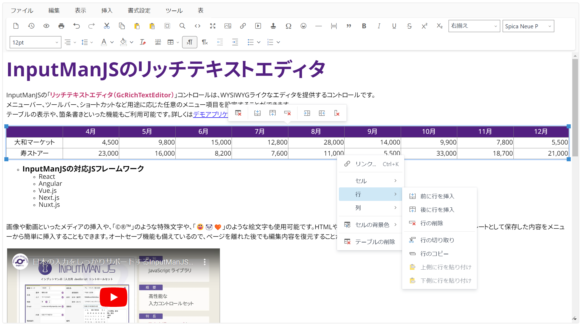Select 行の削除 in the row submenu
The width and height of the screenshot is (581, 326).
click(x=439, y=223)
